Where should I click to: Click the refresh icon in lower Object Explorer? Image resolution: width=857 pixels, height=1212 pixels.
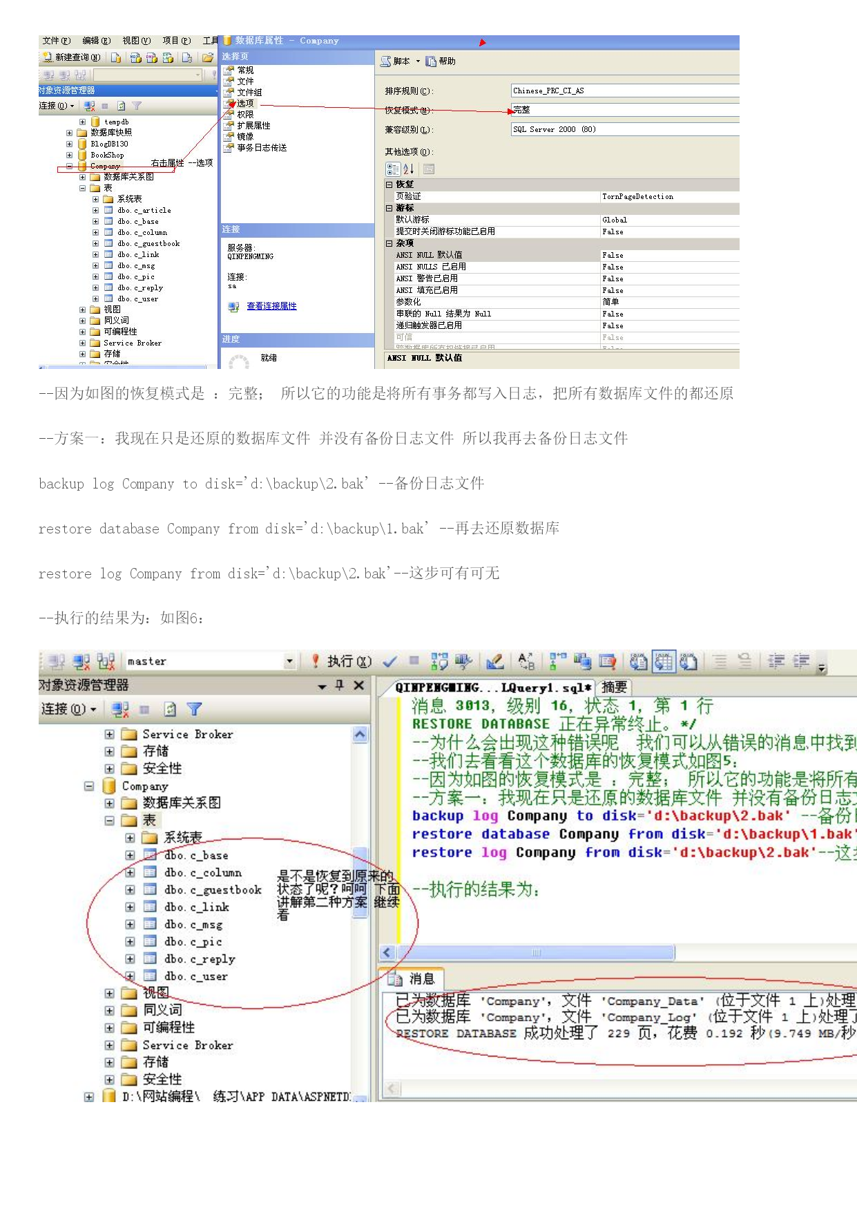click(170, 709)
